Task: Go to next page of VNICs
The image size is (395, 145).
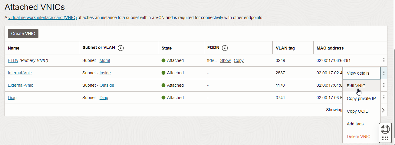Action: (x=383, y=110)
